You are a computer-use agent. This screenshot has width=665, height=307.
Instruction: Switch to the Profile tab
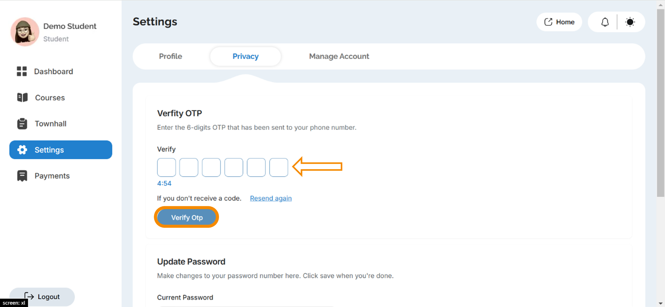coord(170,56)
